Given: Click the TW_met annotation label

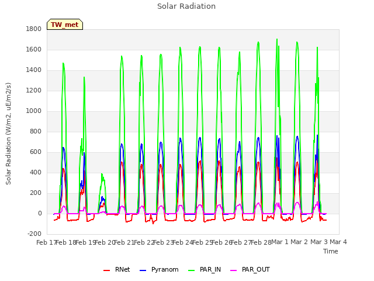Looking at the screenshot, I should click(65, 25).
